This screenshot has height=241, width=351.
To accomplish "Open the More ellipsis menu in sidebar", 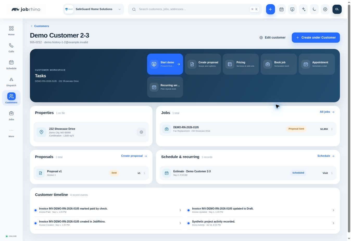I will (x=11, y=130).
